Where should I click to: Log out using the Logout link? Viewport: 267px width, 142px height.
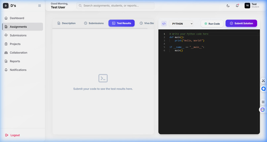point(13,135)
